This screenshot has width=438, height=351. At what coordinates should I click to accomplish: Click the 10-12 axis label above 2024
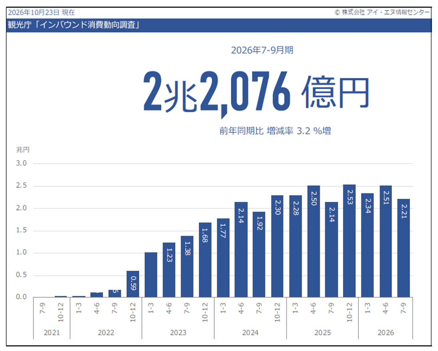click(x=277, y=312)
